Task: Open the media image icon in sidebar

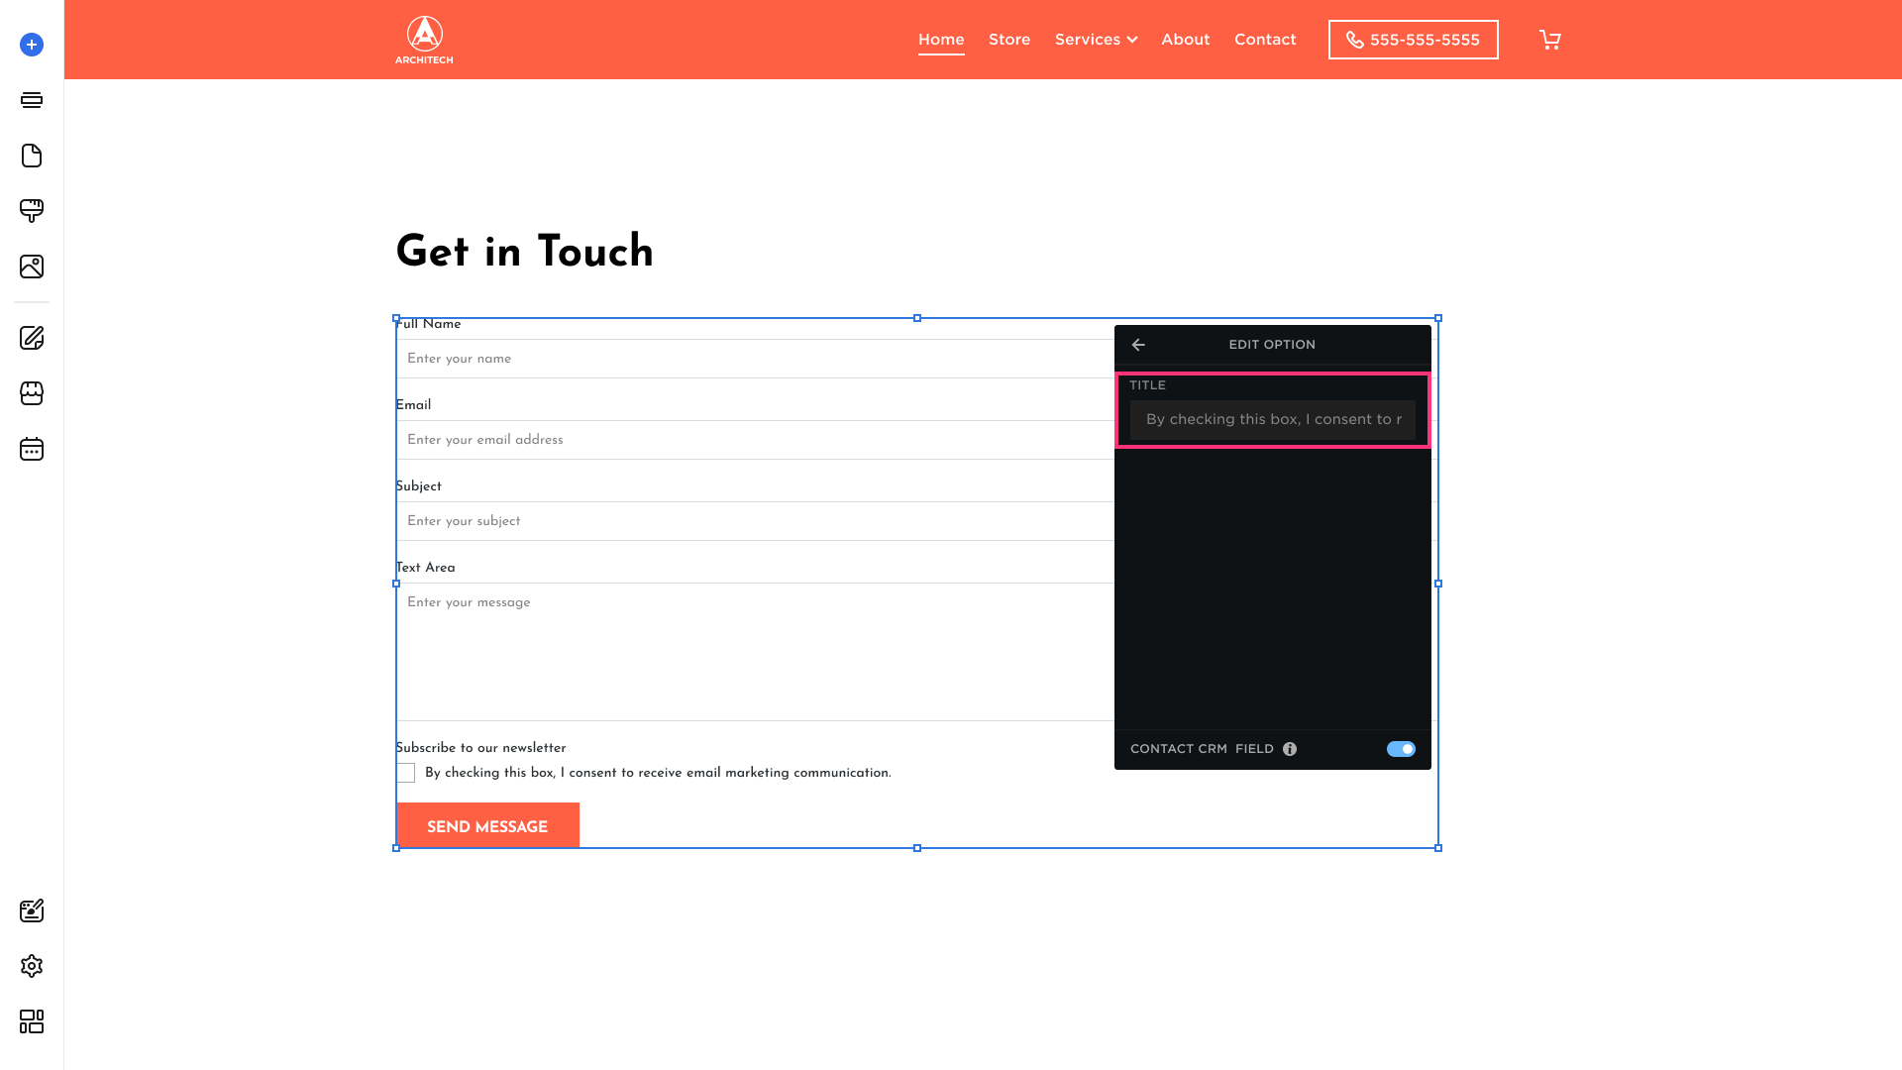Action: [x=32, y=267]
